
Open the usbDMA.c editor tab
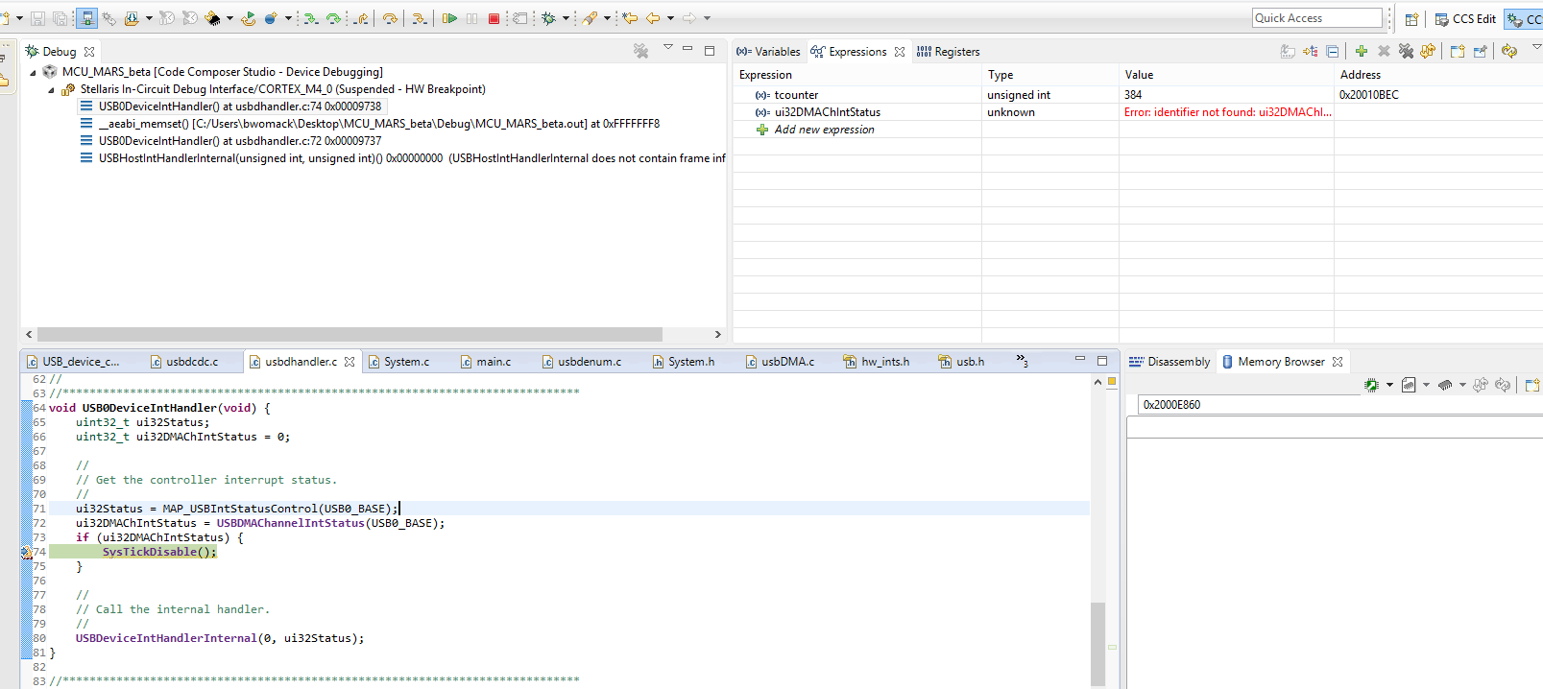click(x=780, y=362)
